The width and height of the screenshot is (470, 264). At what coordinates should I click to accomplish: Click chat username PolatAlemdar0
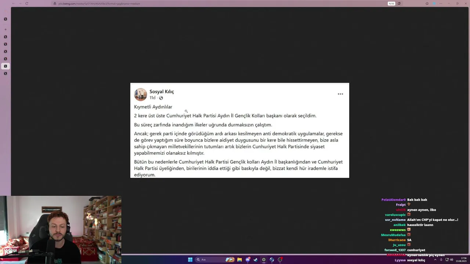[x=393, y=200]
